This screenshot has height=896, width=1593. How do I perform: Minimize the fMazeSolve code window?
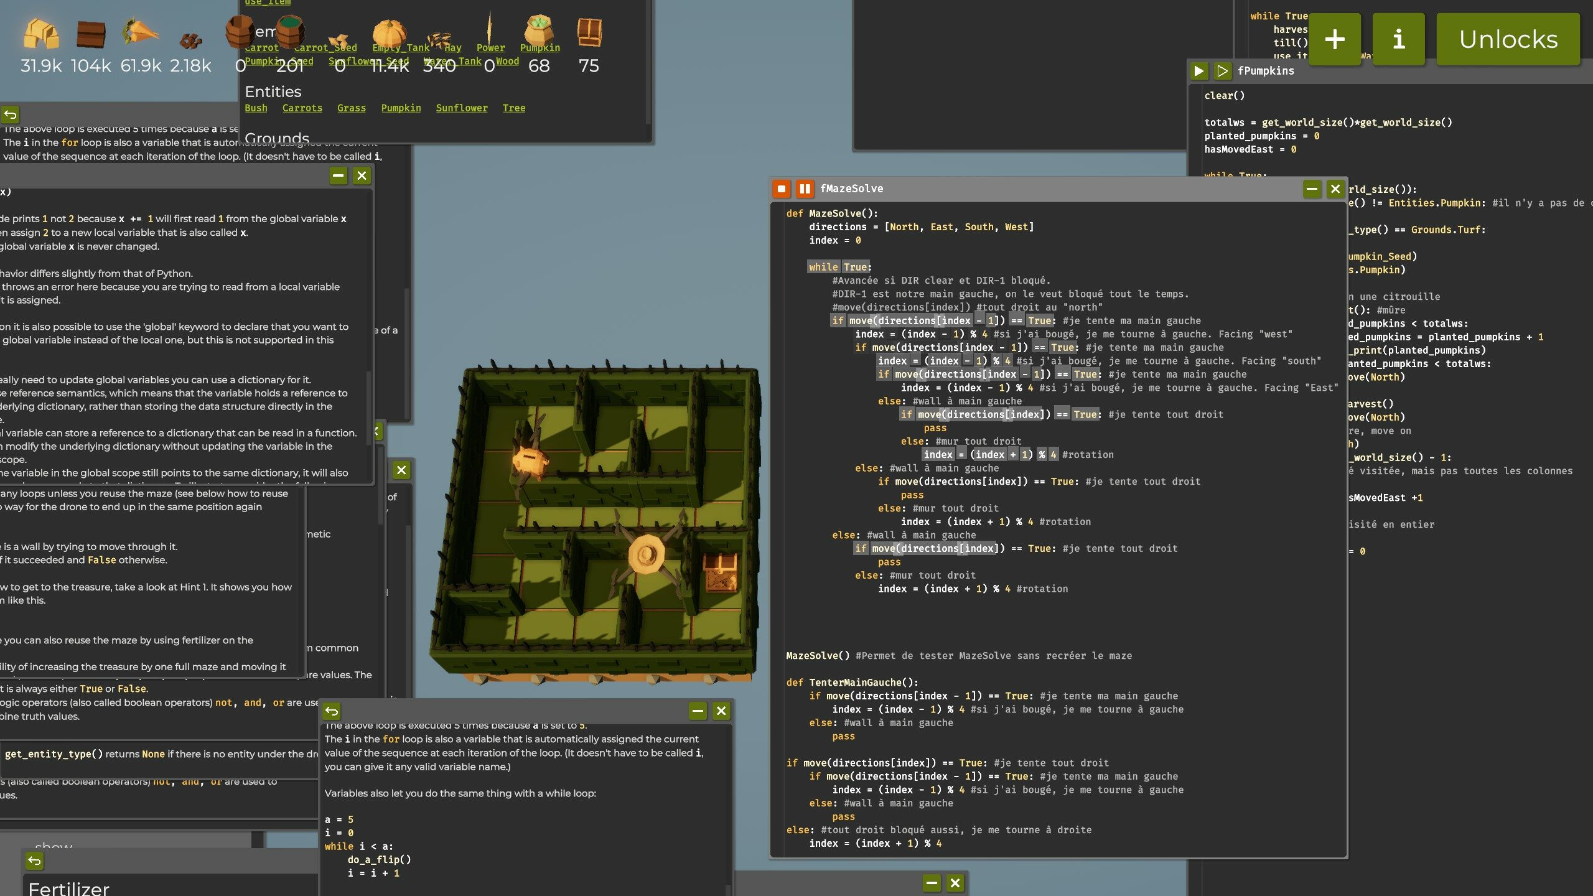click(1312, 189)
